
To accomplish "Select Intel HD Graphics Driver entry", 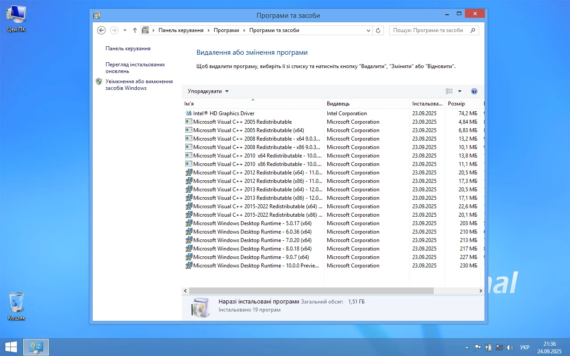I will coord(224,113).
